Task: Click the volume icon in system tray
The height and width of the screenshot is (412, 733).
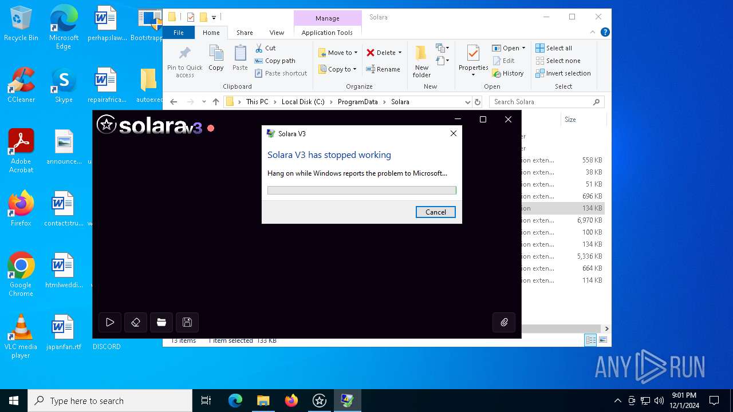Action: [x=659, y=401]
